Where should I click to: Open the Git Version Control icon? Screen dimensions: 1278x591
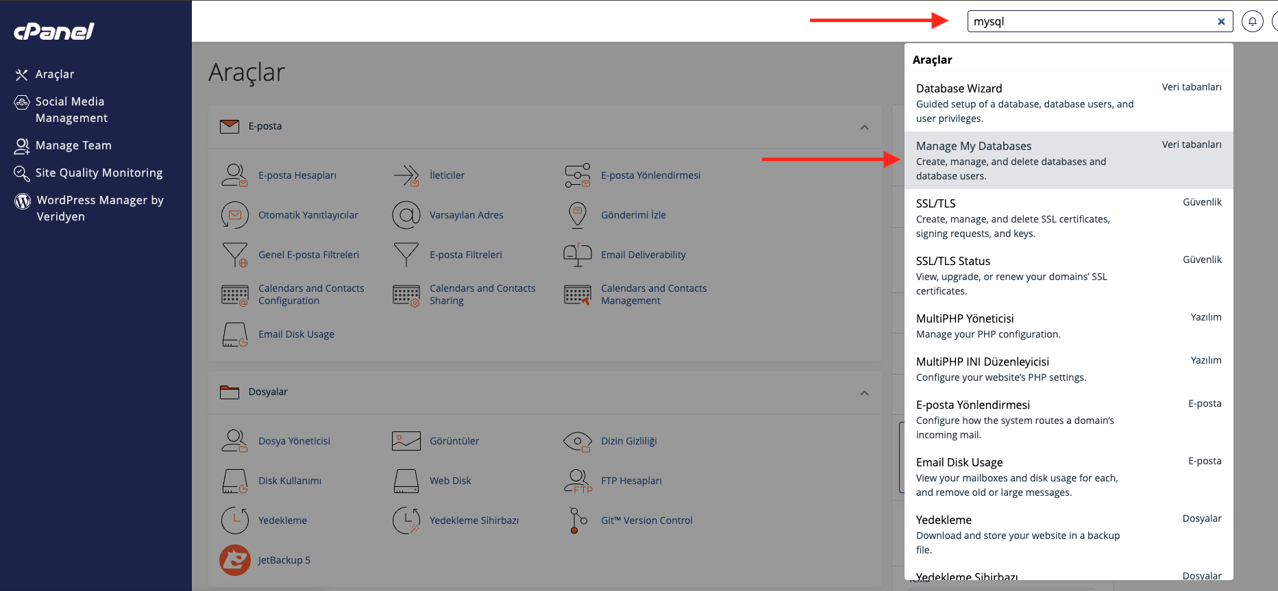click(577, 520)
